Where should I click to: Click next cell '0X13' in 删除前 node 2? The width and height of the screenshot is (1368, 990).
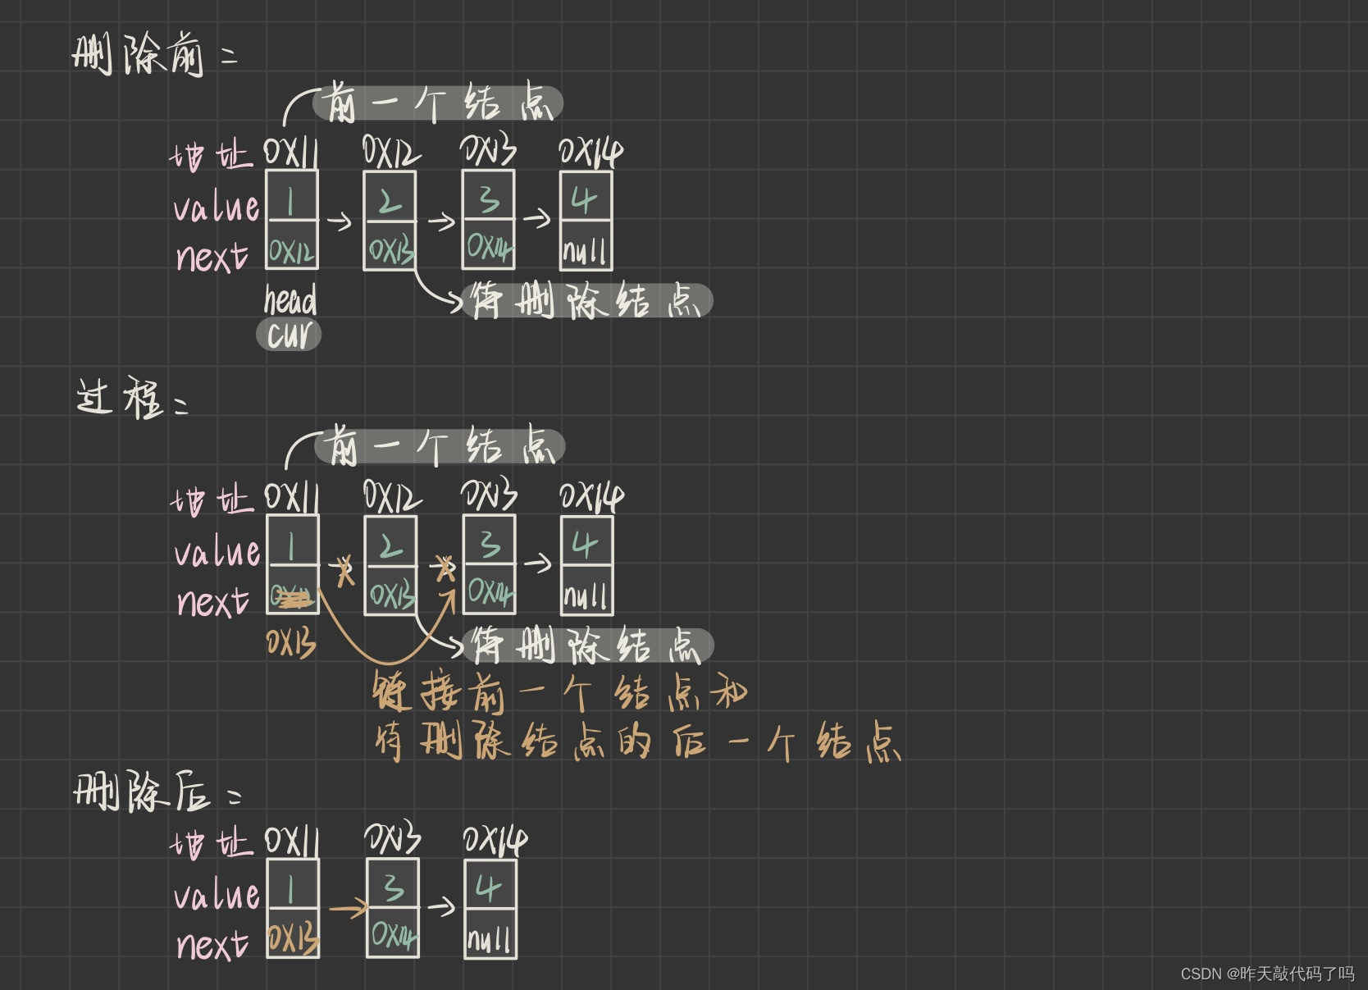point(390,246)
